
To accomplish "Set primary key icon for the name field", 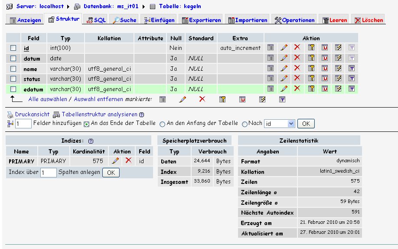I will (311, 68).
